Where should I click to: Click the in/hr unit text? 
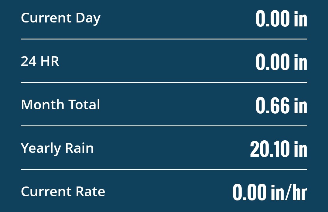pos(289,192)
